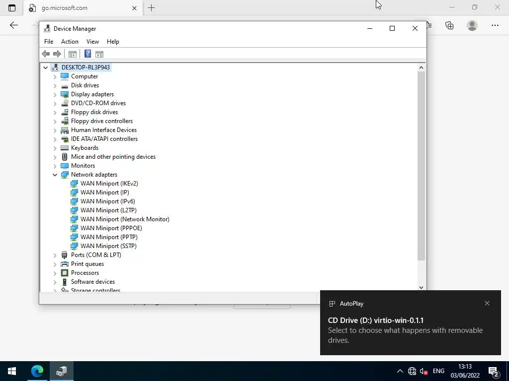Click the device tree scroll down arrow
This screenshot has width=509, height=381.
[421, 287]
